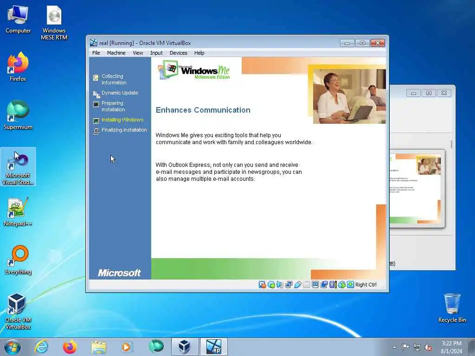Click the network adapters icon in VirtualBox status bar
Image resolution: width=475 pixels, height=356 pixels.
point(289,285)
